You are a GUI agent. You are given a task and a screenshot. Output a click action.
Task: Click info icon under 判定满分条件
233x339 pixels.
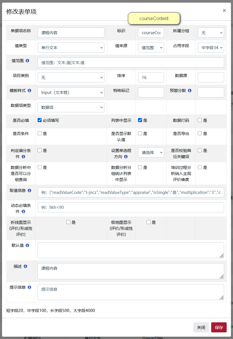click(x=23, y=157)
